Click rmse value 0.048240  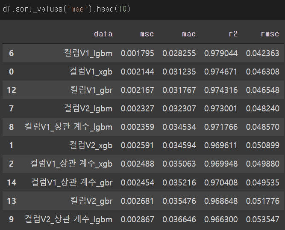coord(263,108)
